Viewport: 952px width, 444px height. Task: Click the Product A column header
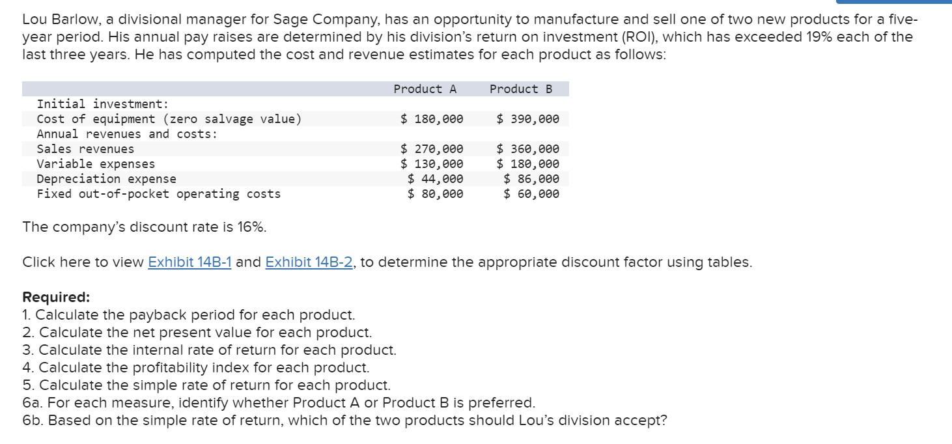coord(425,89)
